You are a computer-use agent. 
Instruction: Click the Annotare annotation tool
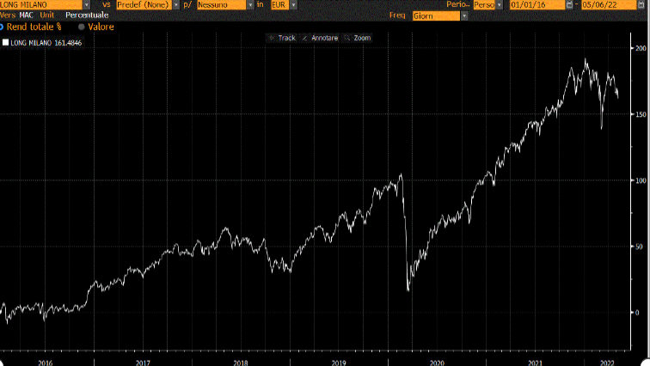[x=320, y=38]
